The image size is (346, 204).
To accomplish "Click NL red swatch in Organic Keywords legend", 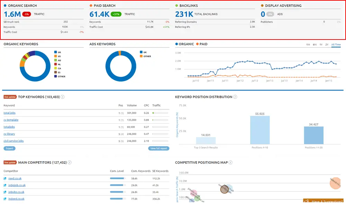I will click(x=56, y=64).
